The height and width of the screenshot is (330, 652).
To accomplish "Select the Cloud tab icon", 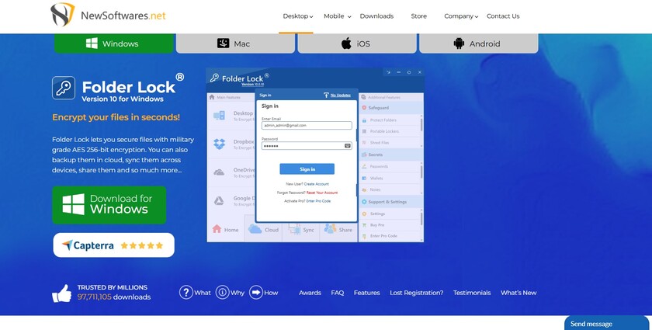I will click(x=255, y=229).
